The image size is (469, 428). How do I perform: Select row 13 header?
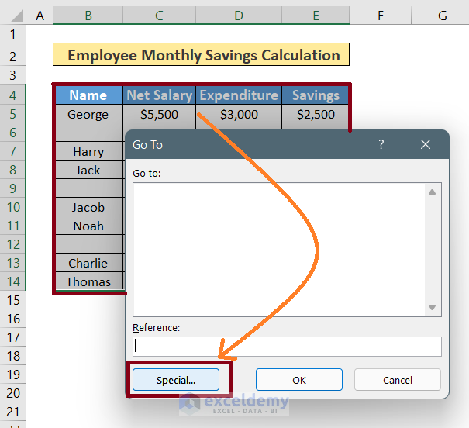click(x=12, y=263)
